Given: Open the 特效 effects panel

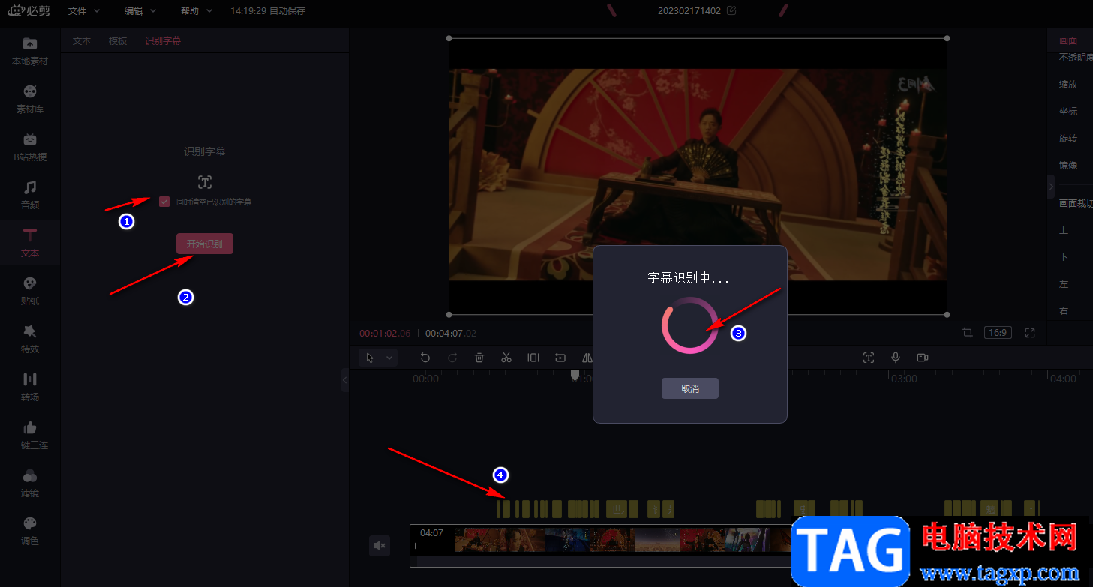Looking at the screenshot, I should click(x=30, y=339).
